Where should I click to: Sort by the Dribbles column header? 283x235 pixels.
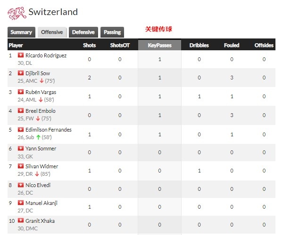[199, 45]
